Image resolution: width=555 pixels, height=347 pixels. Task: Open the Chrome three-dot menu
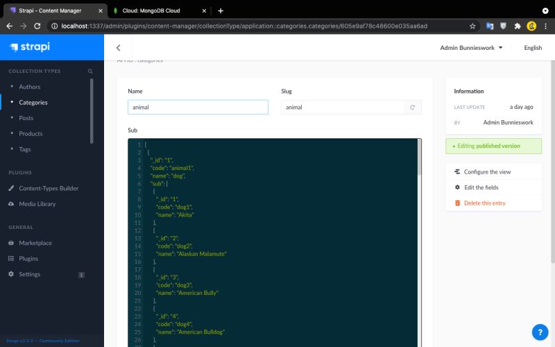545,26
